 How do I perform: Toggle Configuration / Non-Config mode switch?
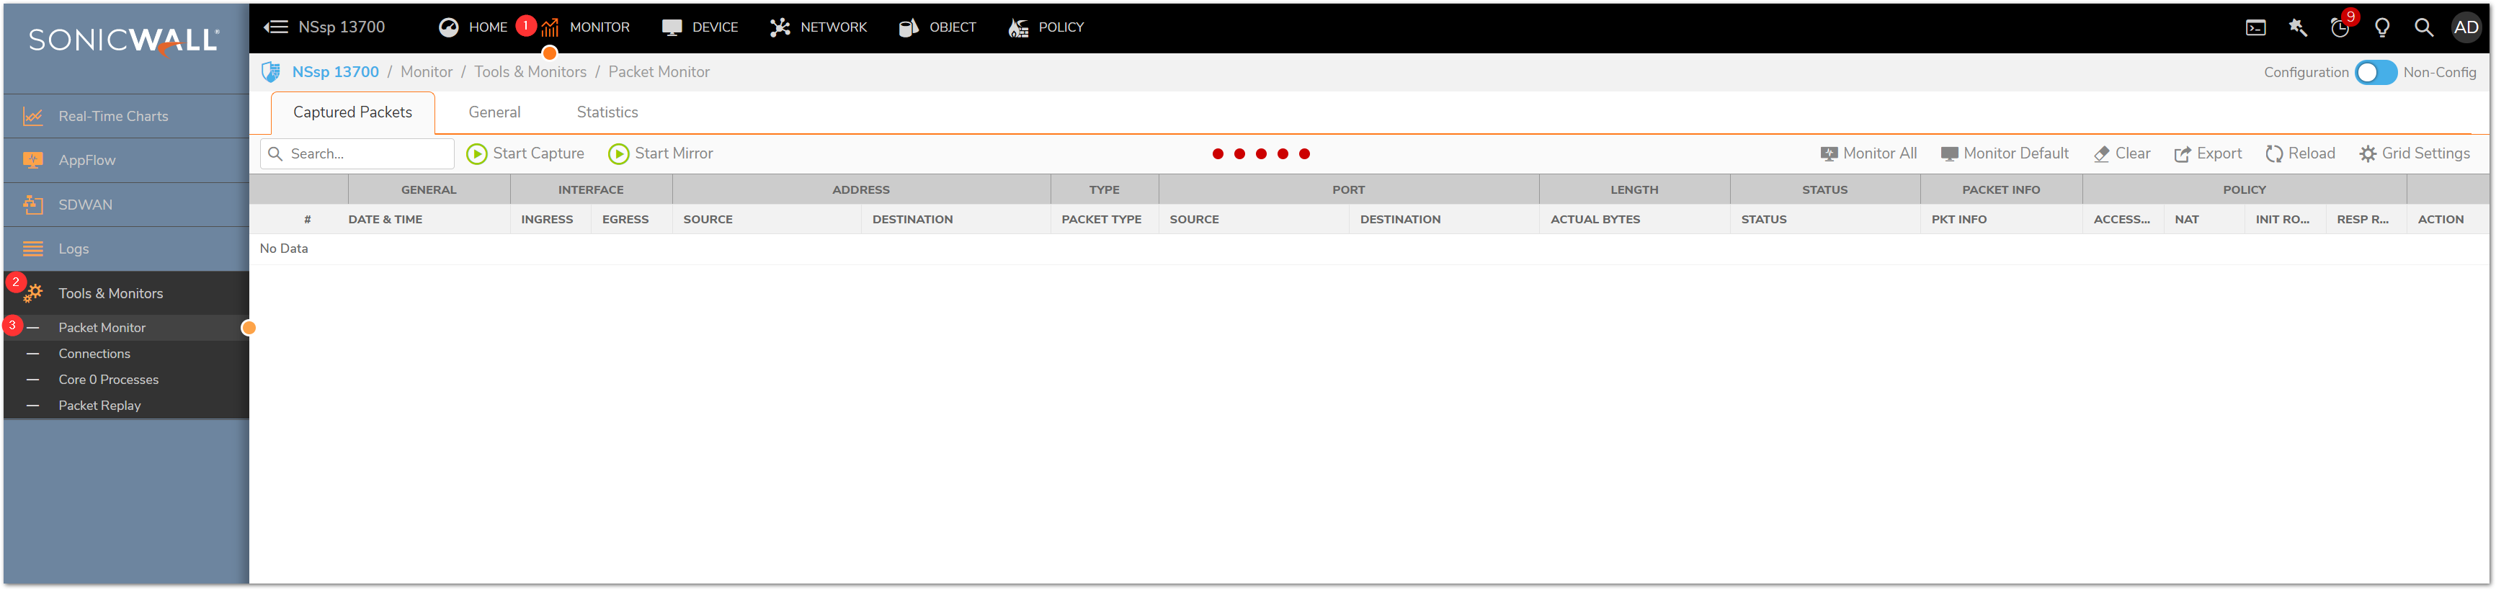(x=2375, y=73)
